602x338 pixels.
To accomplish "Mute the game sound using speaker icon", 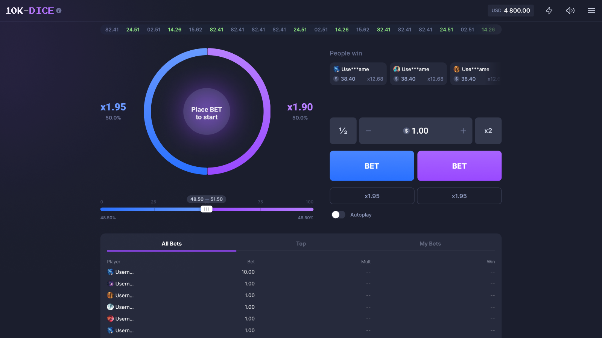I will tap(570, 11).
